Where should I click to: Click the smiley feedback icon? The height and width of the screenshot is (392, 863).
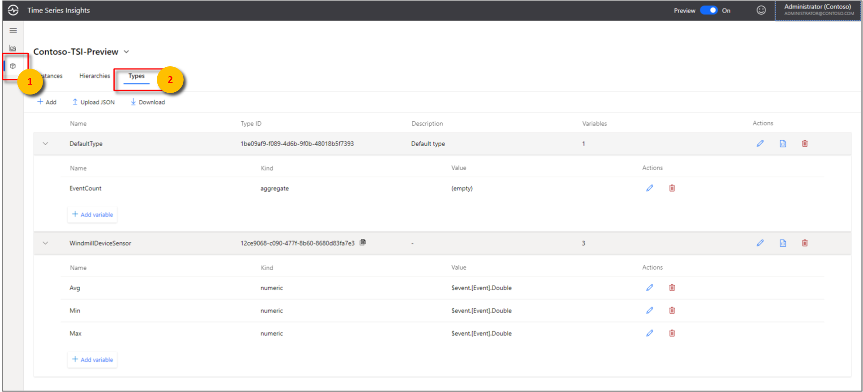click(761, 10)
